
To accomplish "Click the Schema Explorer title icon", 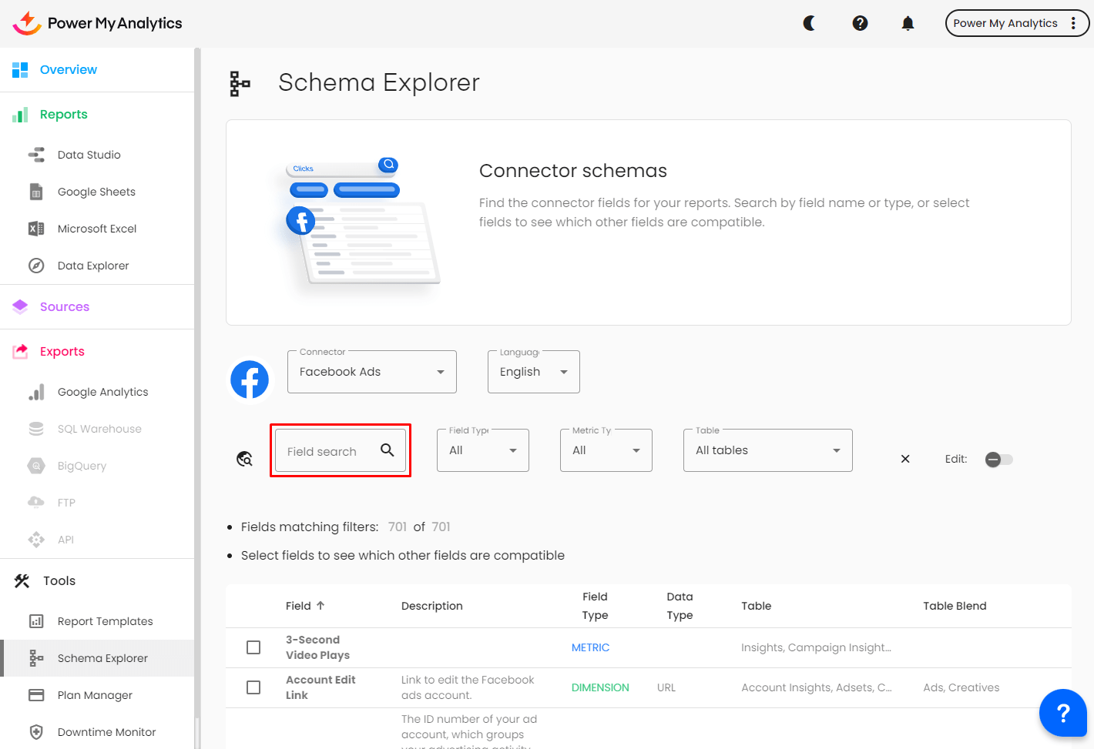I will click(240, 83).
